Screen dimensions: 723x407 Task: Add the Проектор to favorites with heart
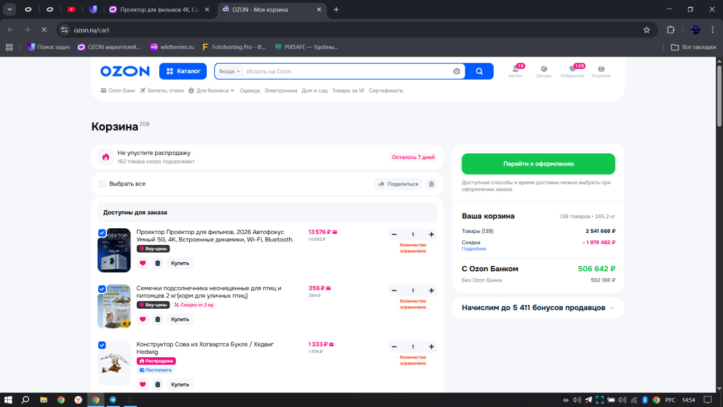[x=142, y=263]
